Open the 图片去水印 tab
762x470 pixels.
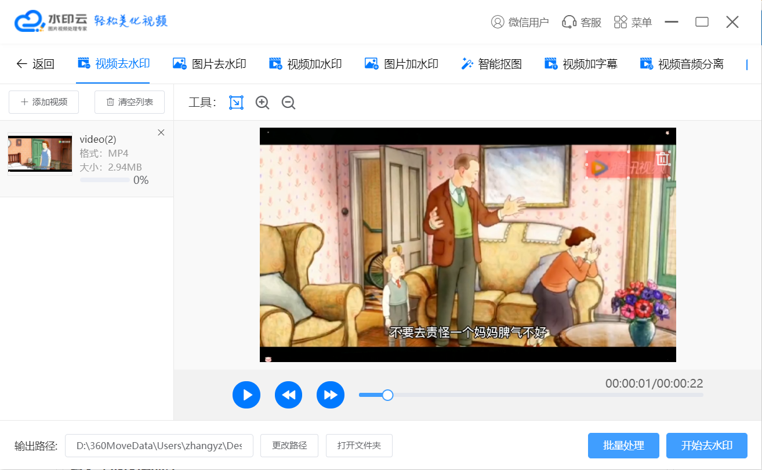(x=210, y=64)
